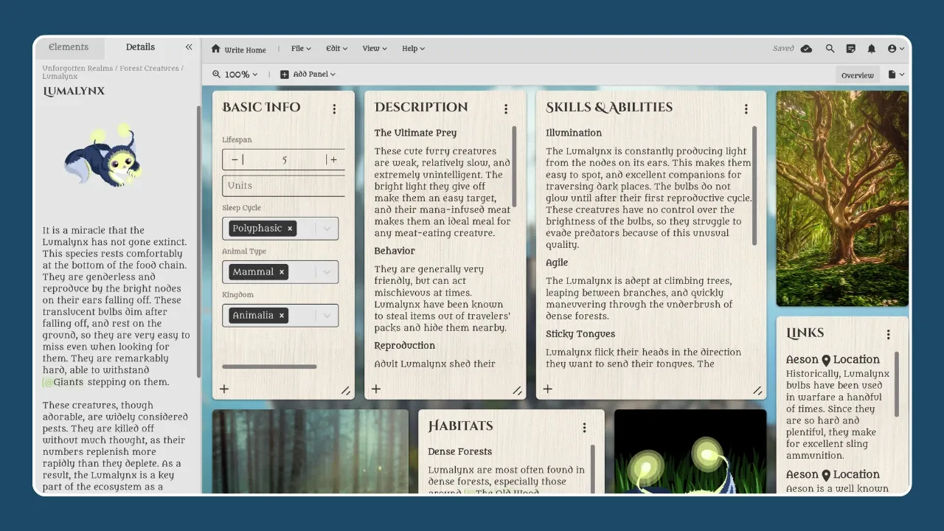Expand the Sleep Cycle dropdown arrow
This screenshot has height=531, width=944.
327,229
